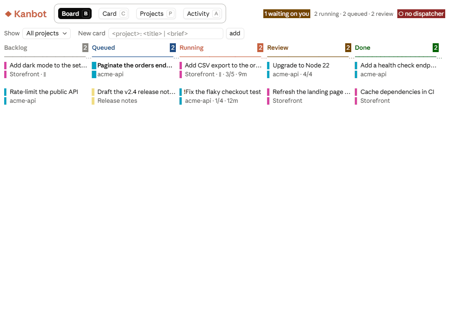Viewport: 455px width, 333px height.
Task: Open 'Add dark mode to the set…' card
Action: click(x=46, y=70)
